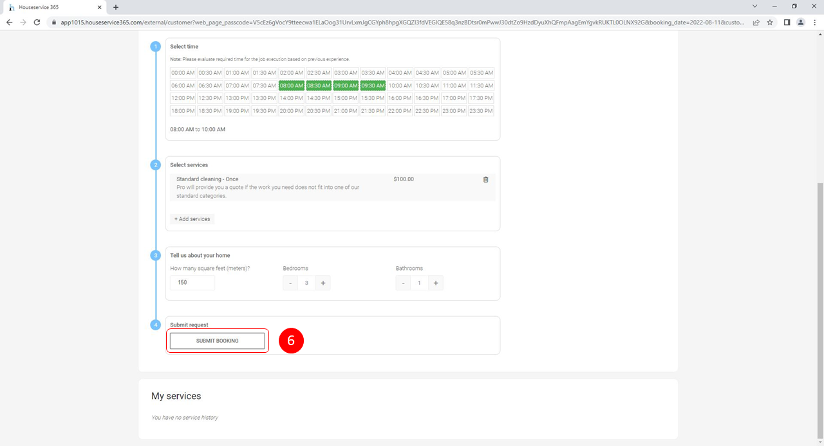Image resolution: width=824 pixels, height=446 pixels.
Task: Bookmark this page with star icon
Action: point(769,22)
